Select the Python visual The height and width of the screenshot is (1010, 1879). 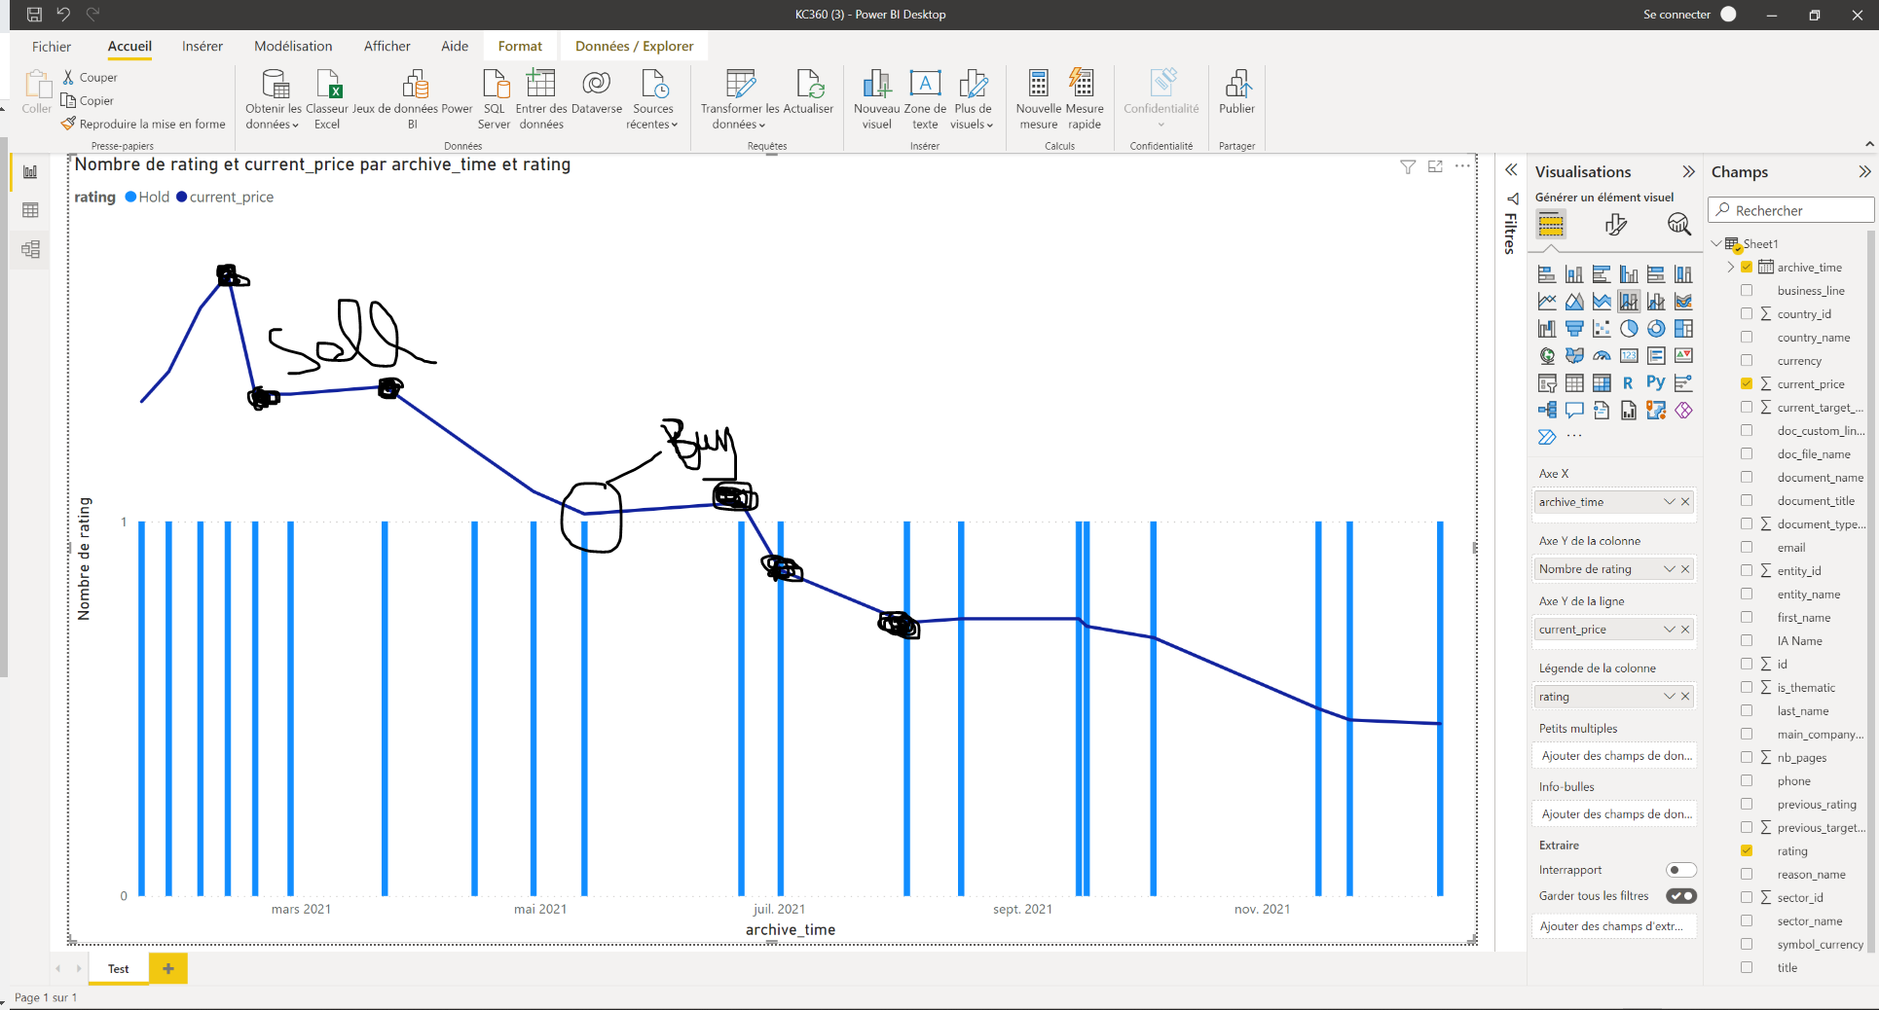click(1655, 383)
